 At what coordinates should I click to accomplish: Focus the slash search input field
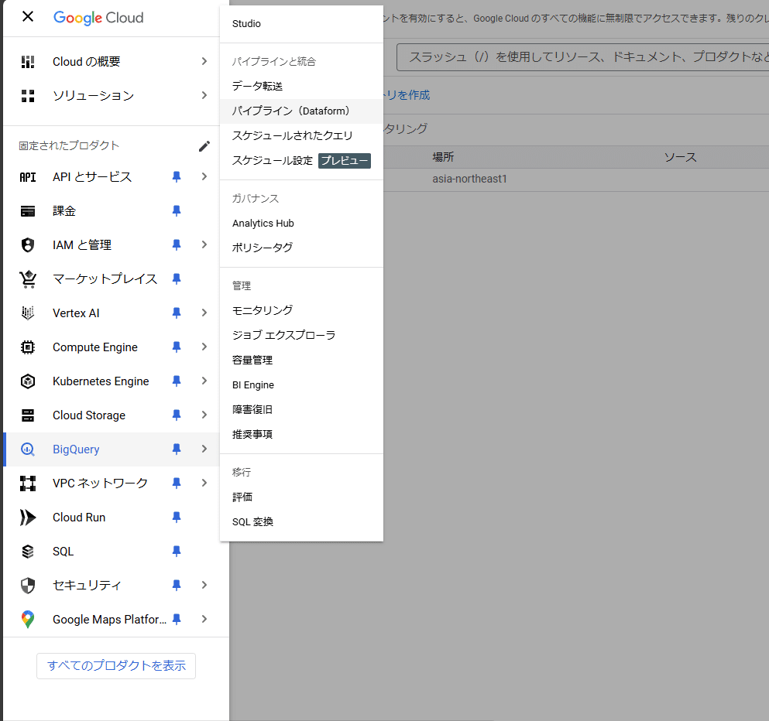coord(582,57)
